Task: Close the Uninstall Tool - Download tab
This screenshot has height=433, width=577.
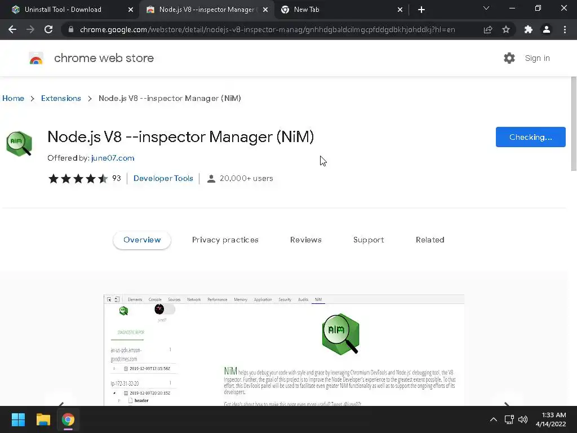Action: [131, 10]
